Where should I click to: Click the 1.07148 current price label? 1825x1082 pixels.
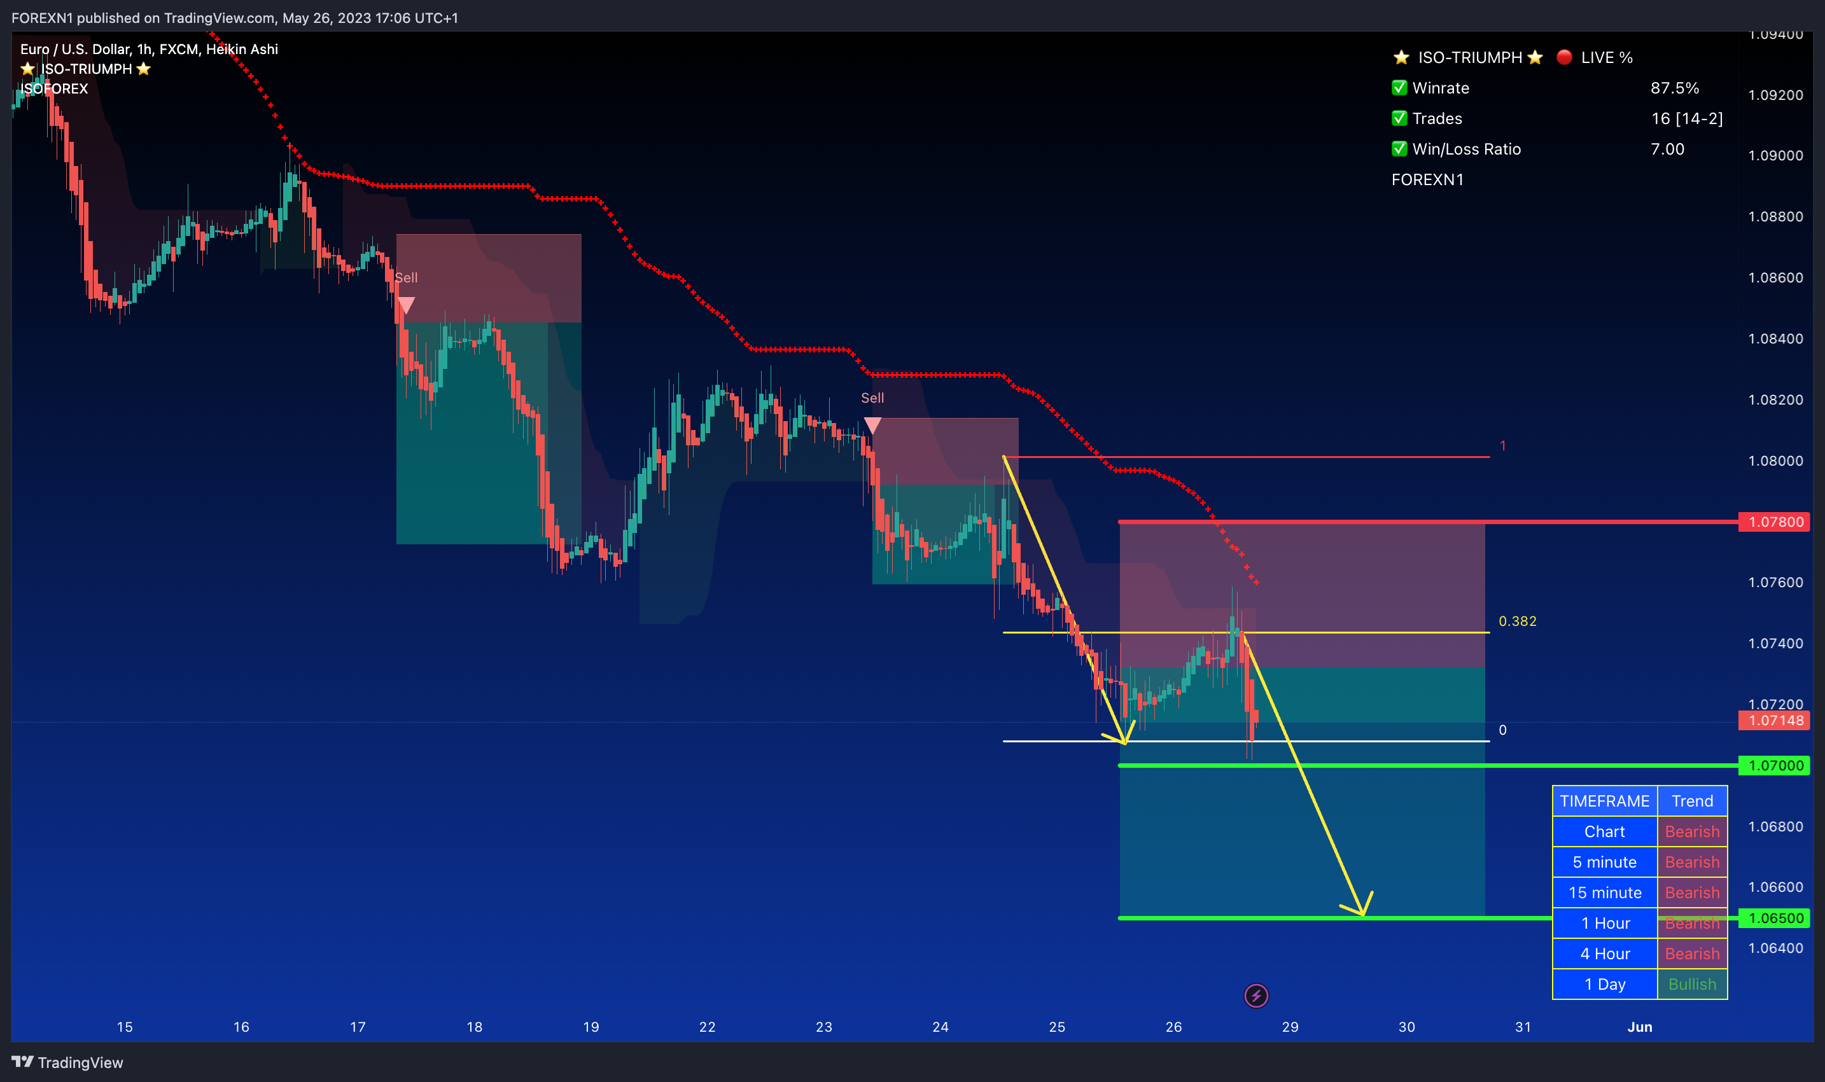[x=1774, y=720]
